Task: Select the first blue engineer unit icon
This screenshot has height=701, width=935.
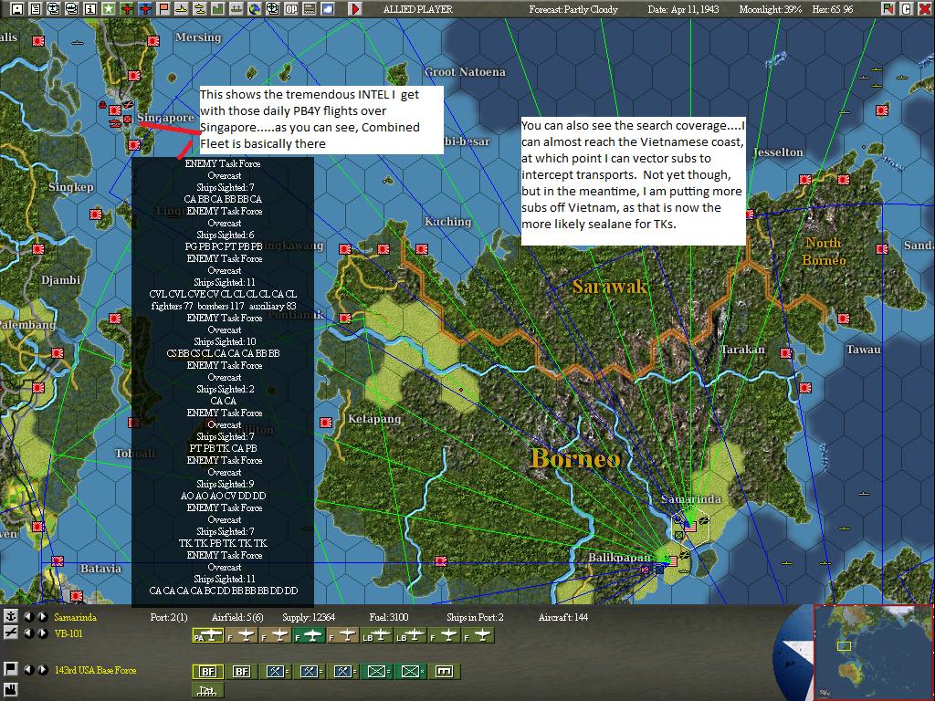Action: pyautogui.click(x=276, y=672)
